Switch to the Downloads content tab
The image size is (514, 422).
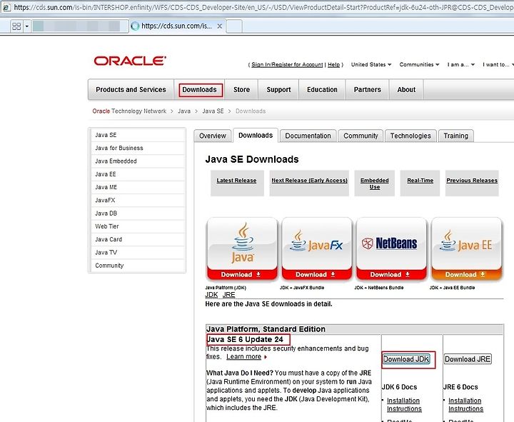tap(256, 136)
